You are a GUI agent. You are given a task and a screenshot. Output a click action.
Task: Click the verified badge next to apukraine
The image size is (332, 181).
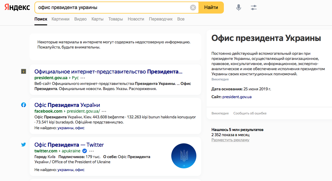[85, 151]
